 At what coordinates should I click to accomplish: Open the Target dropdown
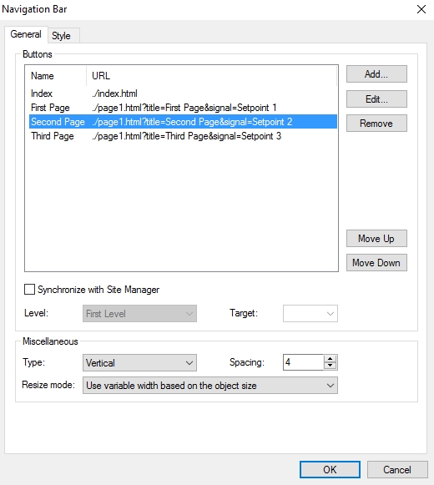tap(310, 313)
